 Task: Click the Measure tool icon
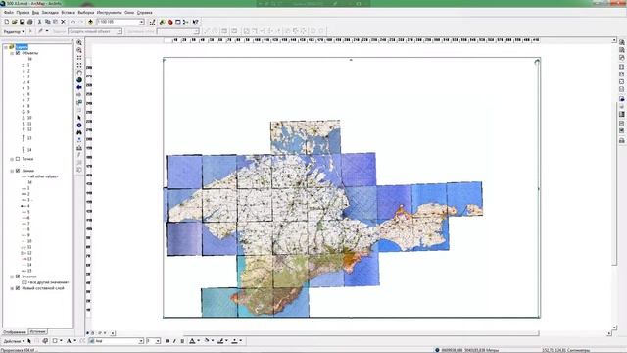(79, 148)
